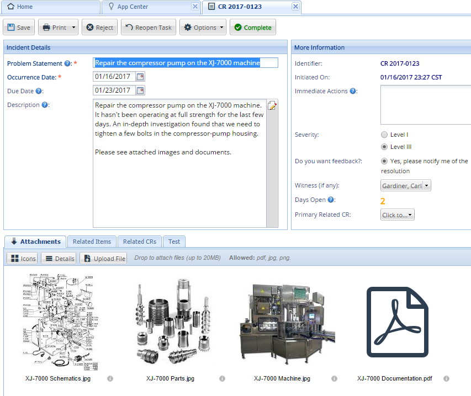Open the XJ-7000 Schematics thumbnail
Viewport: 471px width, 396px height.
point(60,322)
